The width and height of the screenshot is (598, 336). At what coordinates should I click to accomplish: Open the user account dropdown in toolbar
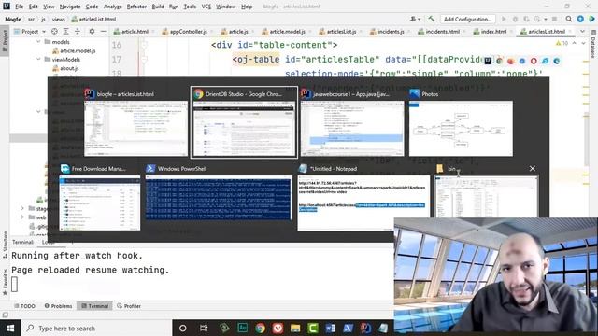(x=415, y=19)
